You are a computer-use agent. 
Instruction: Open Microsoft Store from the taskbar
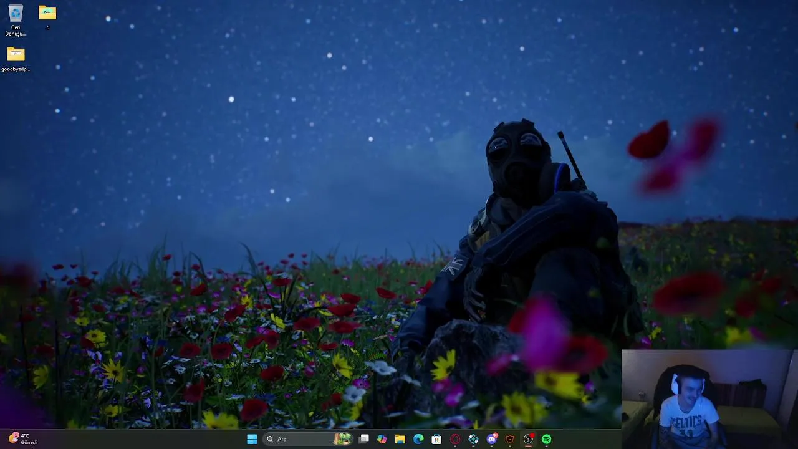click(436, 439)
